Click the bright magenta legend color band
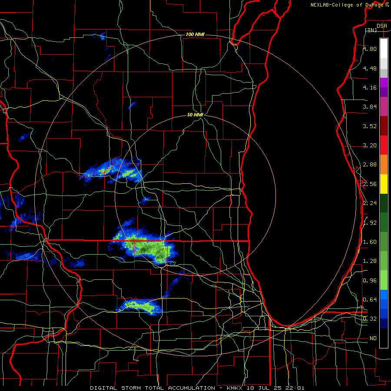Image resolution: width=391 pixels, height=391 pixels. pos(384,83)
